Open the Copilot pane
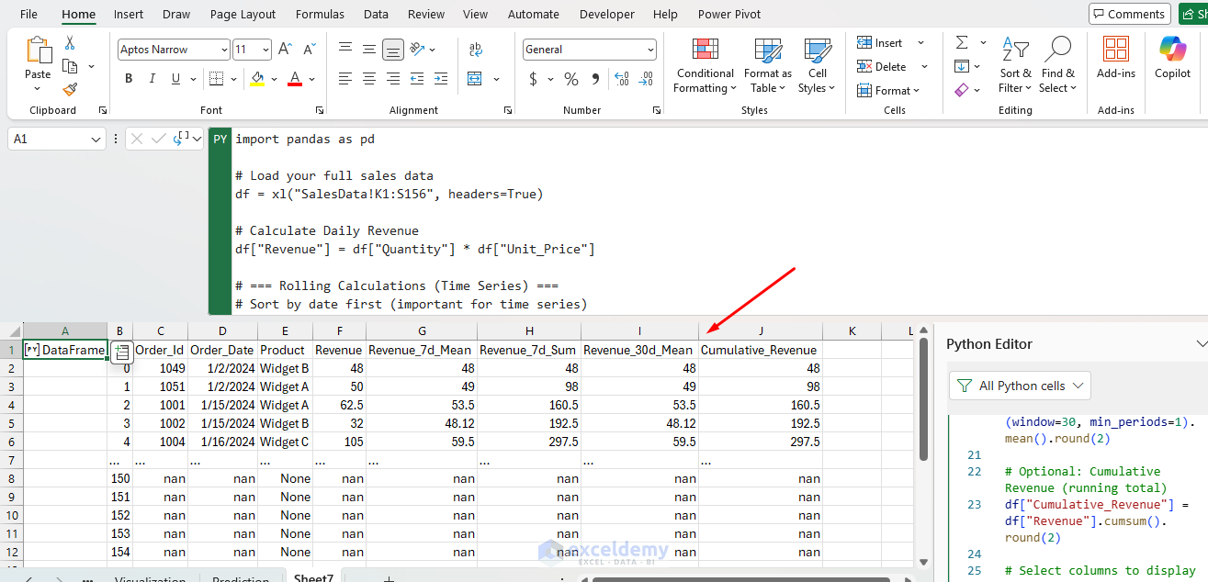This screenshot has width=1208, height=582. coord(1172,57)
